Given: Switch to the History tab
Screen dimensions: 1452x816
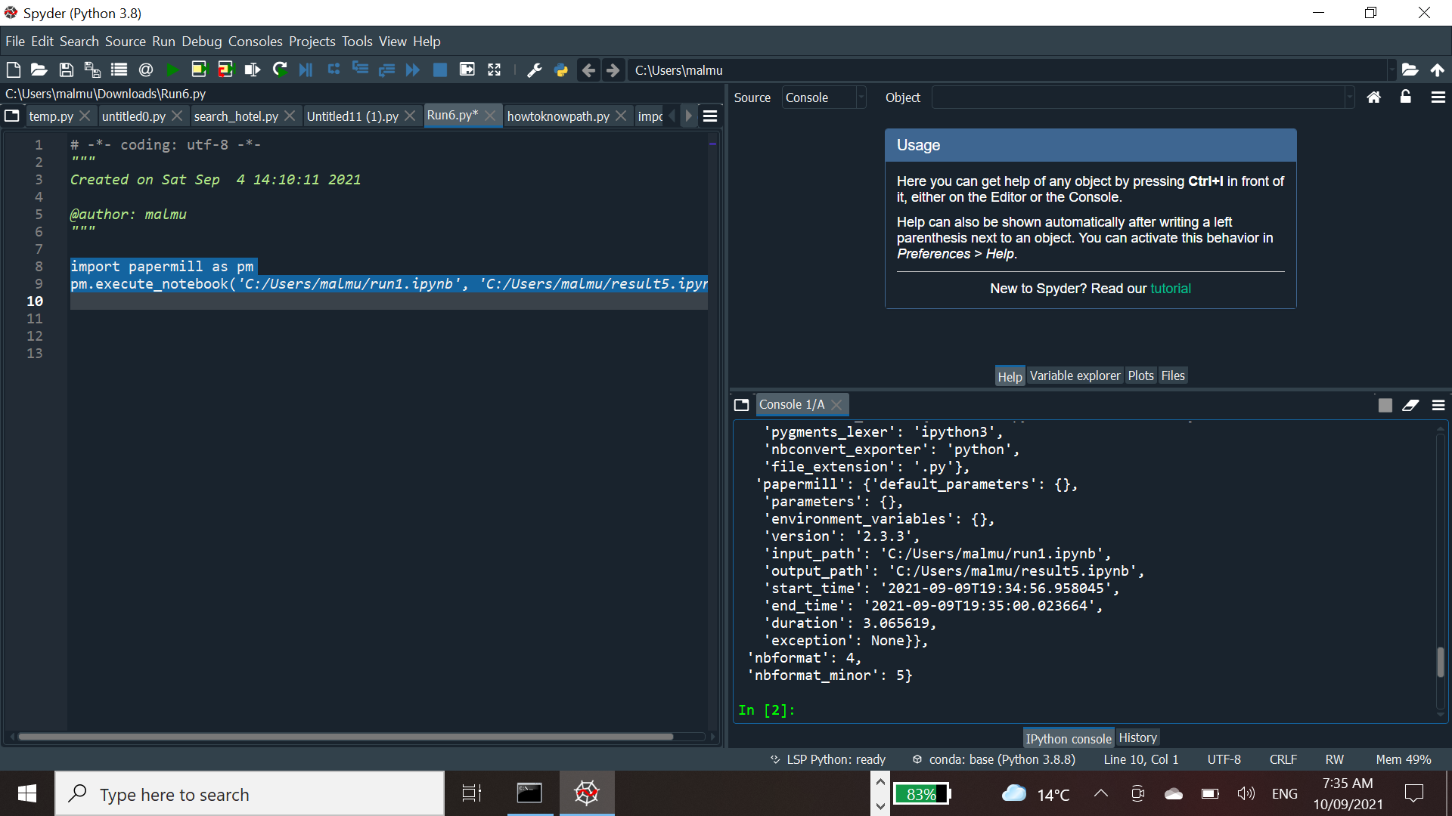Looking at the screenshot, I should pos(1137,737).
